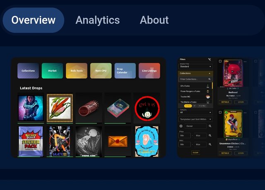Click LOGIN on the Uncommon Chicken card
Screen dimensions: 265x190
click(x=241, y=153)
